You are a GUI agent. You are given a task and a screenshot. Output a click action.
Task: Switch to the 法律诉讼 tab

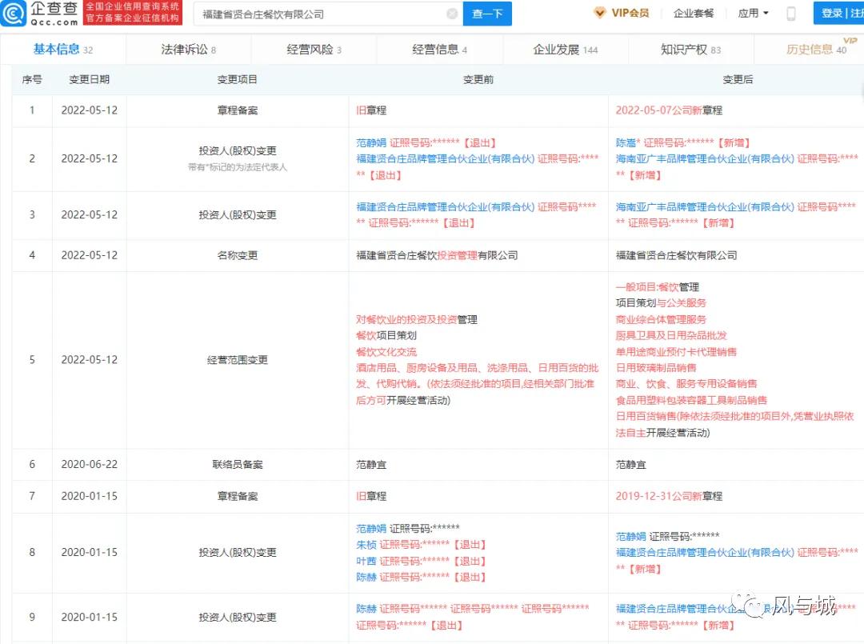tap(189, 50)
